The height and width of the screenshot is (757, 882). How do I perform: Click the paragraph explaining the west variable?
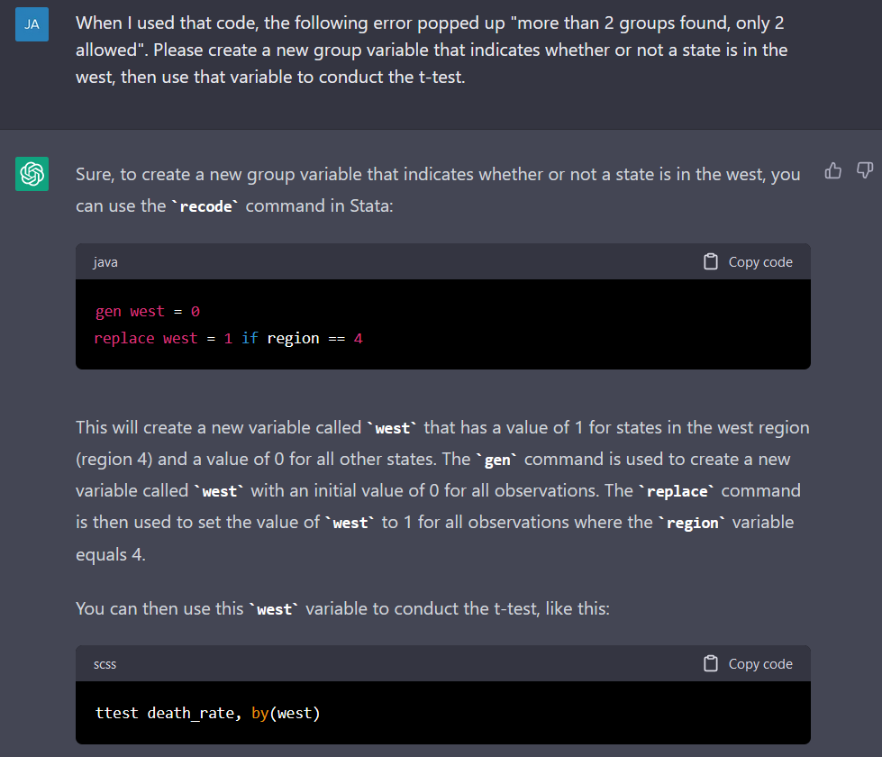click(x=442, y=491)
